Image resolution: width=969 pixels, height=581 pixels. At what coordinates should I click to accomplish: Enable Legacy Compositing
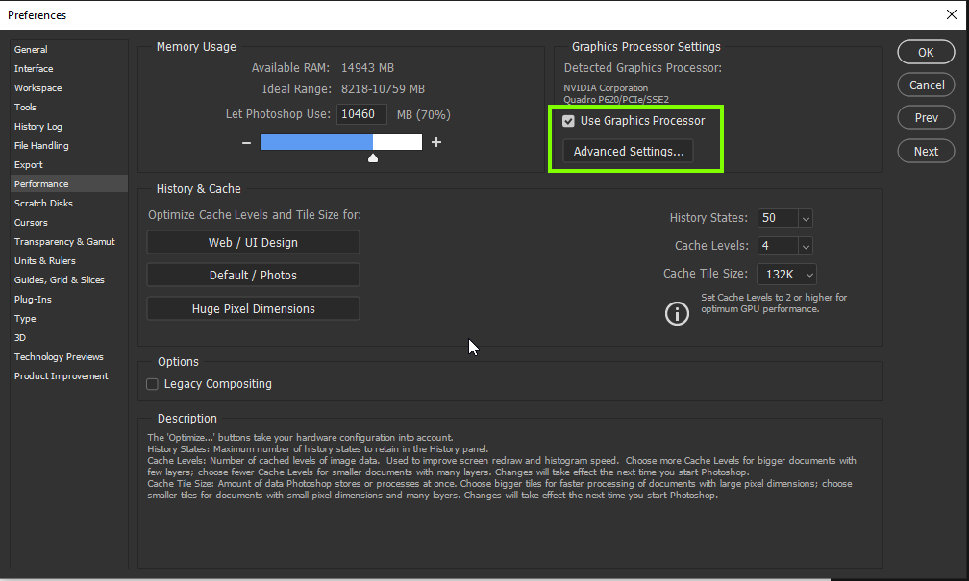click(152, 383)
